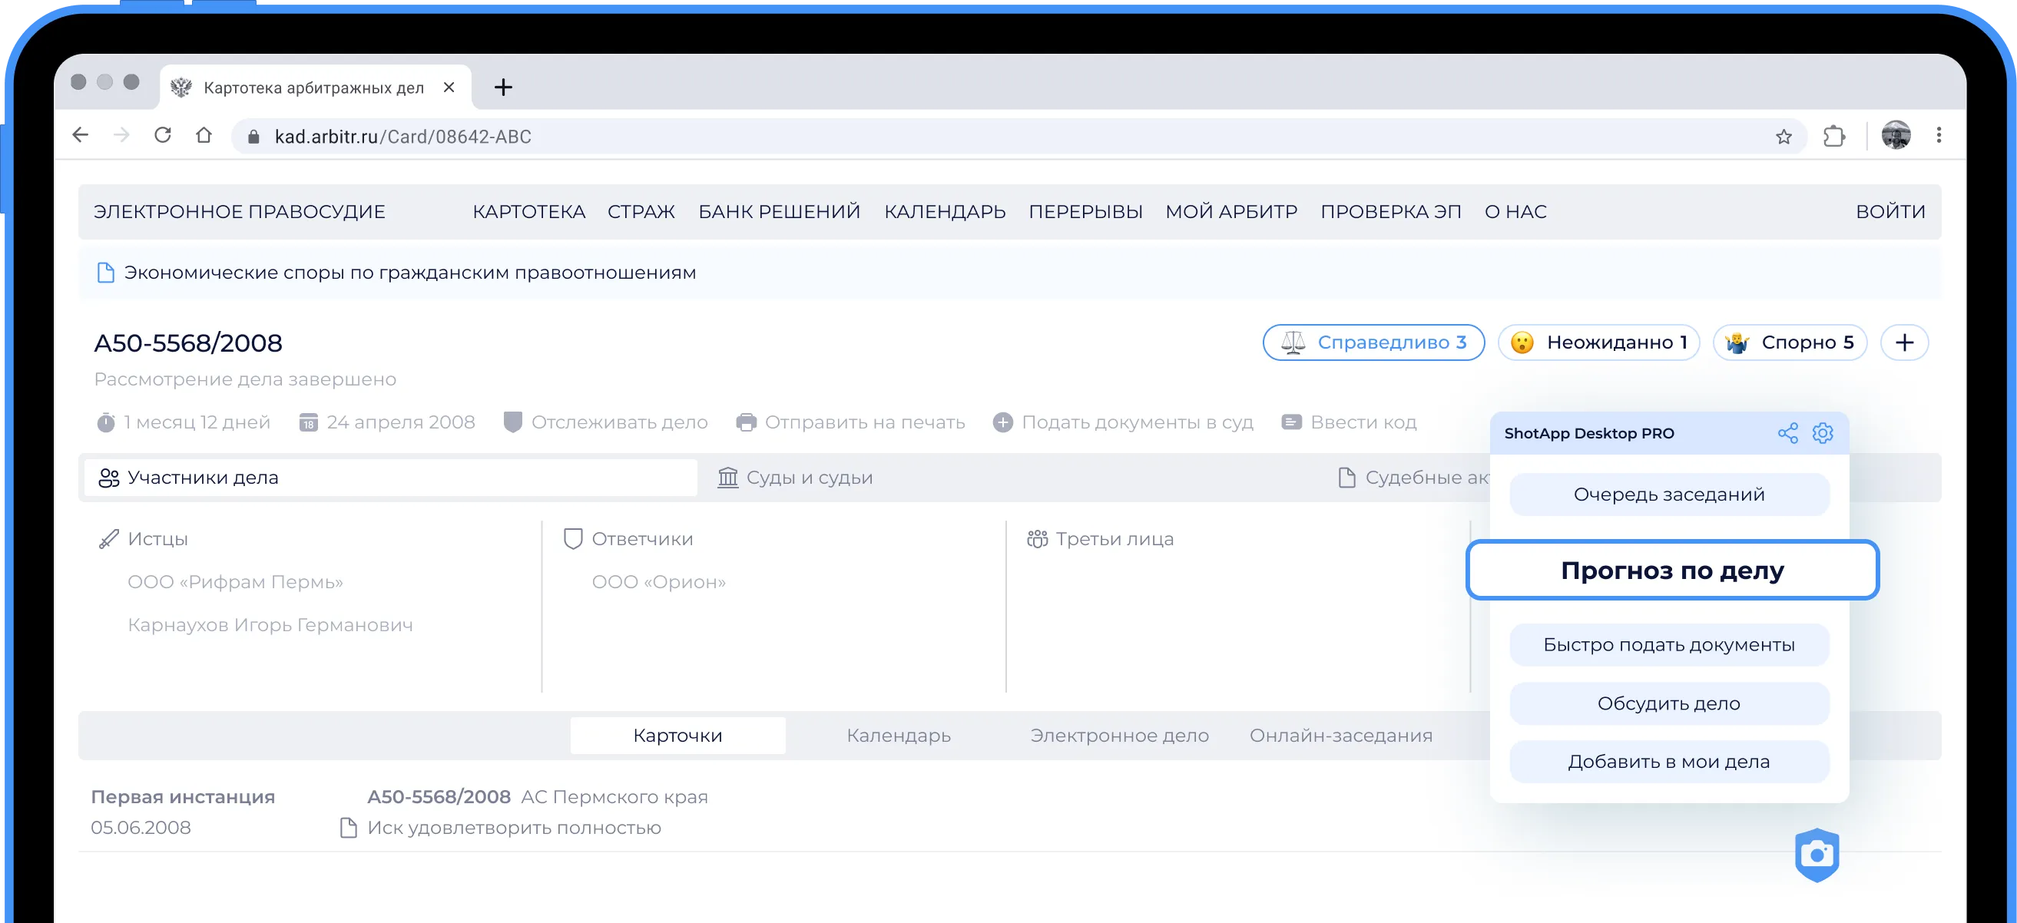Click the camera shield screenshot icon
The width and height of the screenshot is (2017, 923).
pos(1817,855)
